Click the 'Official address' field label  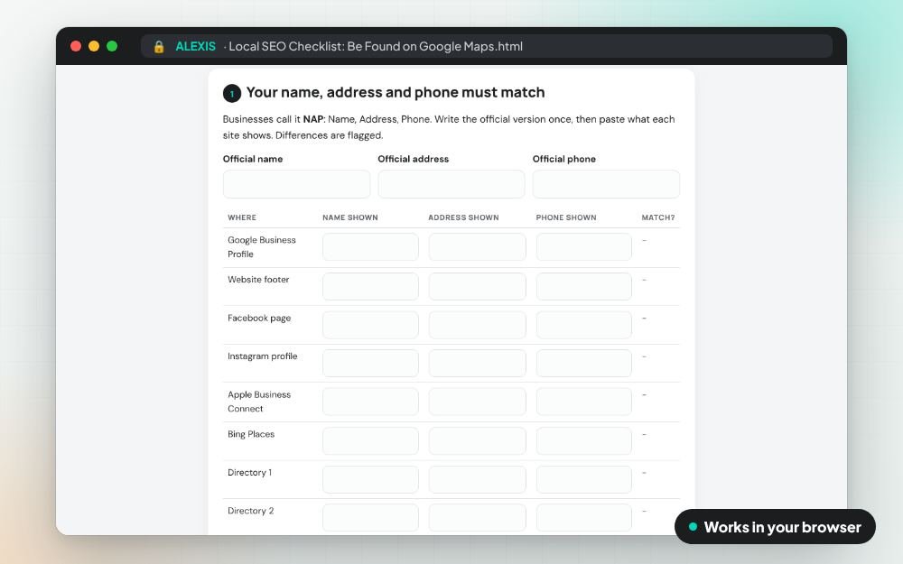pyautogui.click(x=413, y=159)
